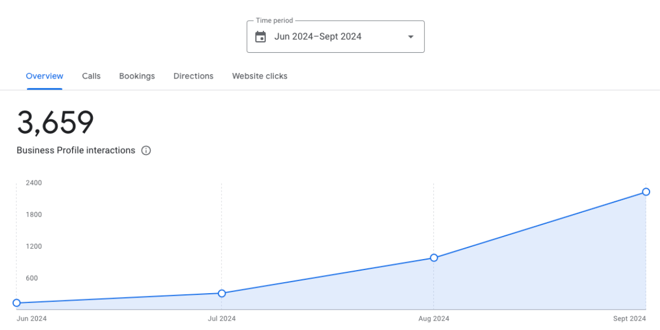
Task: Switch to the Directions tab
Action: [x=193, y=76]
